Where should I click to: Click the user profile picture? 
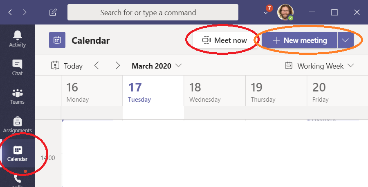285,12
